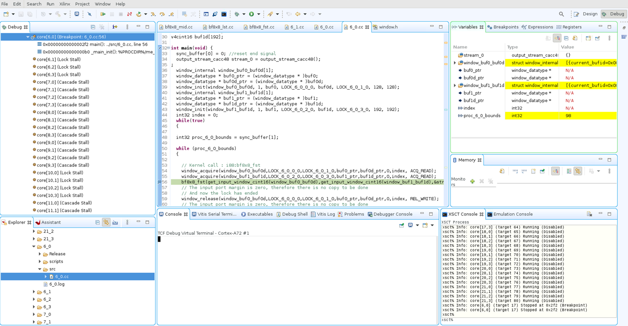
Task: Open the Xilinx menu
Action: coord(65,4)
